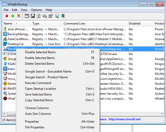Select the DesktopCal row name
The height and width of the screenshot is (132, 166).
(16, 44)
